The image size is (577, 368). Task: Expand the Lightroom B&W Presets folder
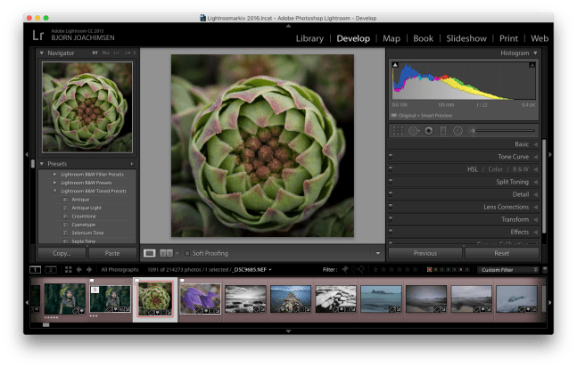(55, 181)
